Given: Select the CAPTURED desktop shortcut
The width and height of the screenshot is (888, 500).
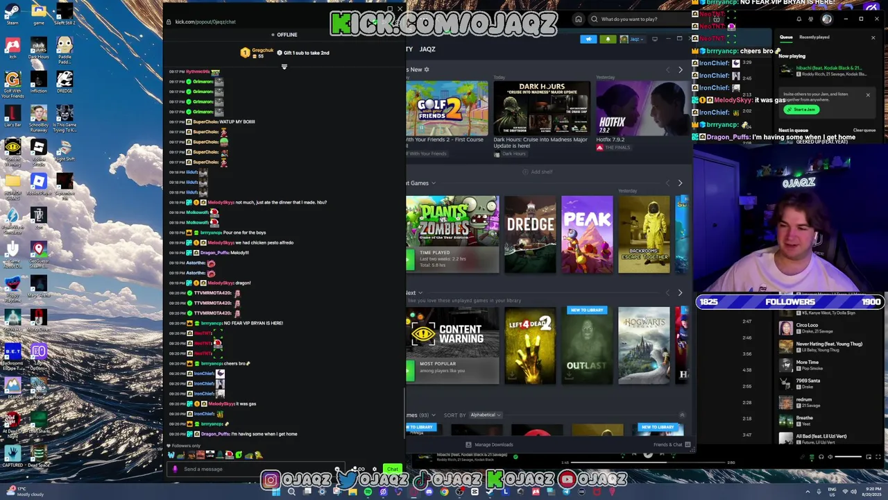Looking at the screenshot, I should click(12, 456).
